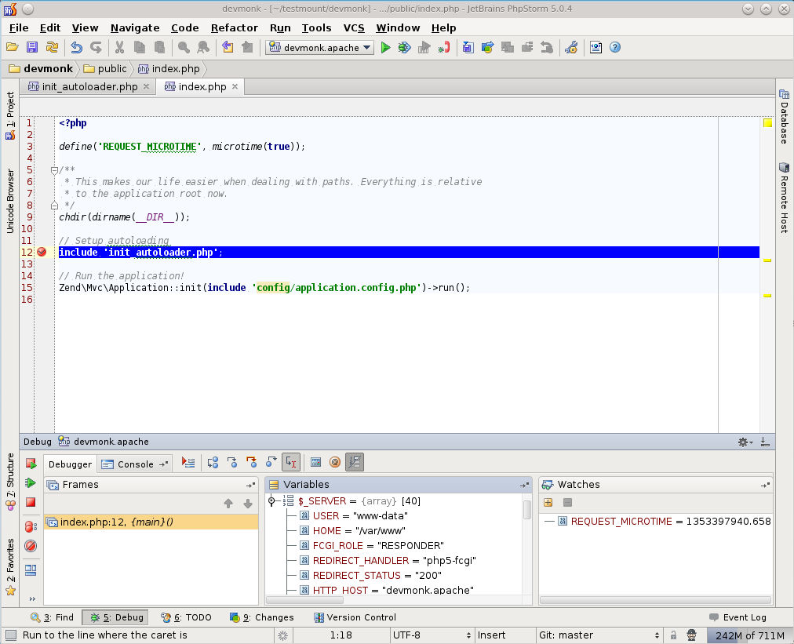Viewport: 794px width, 644px height.
Task: Open Settings with the wrench icon
Action: point(572,48)
